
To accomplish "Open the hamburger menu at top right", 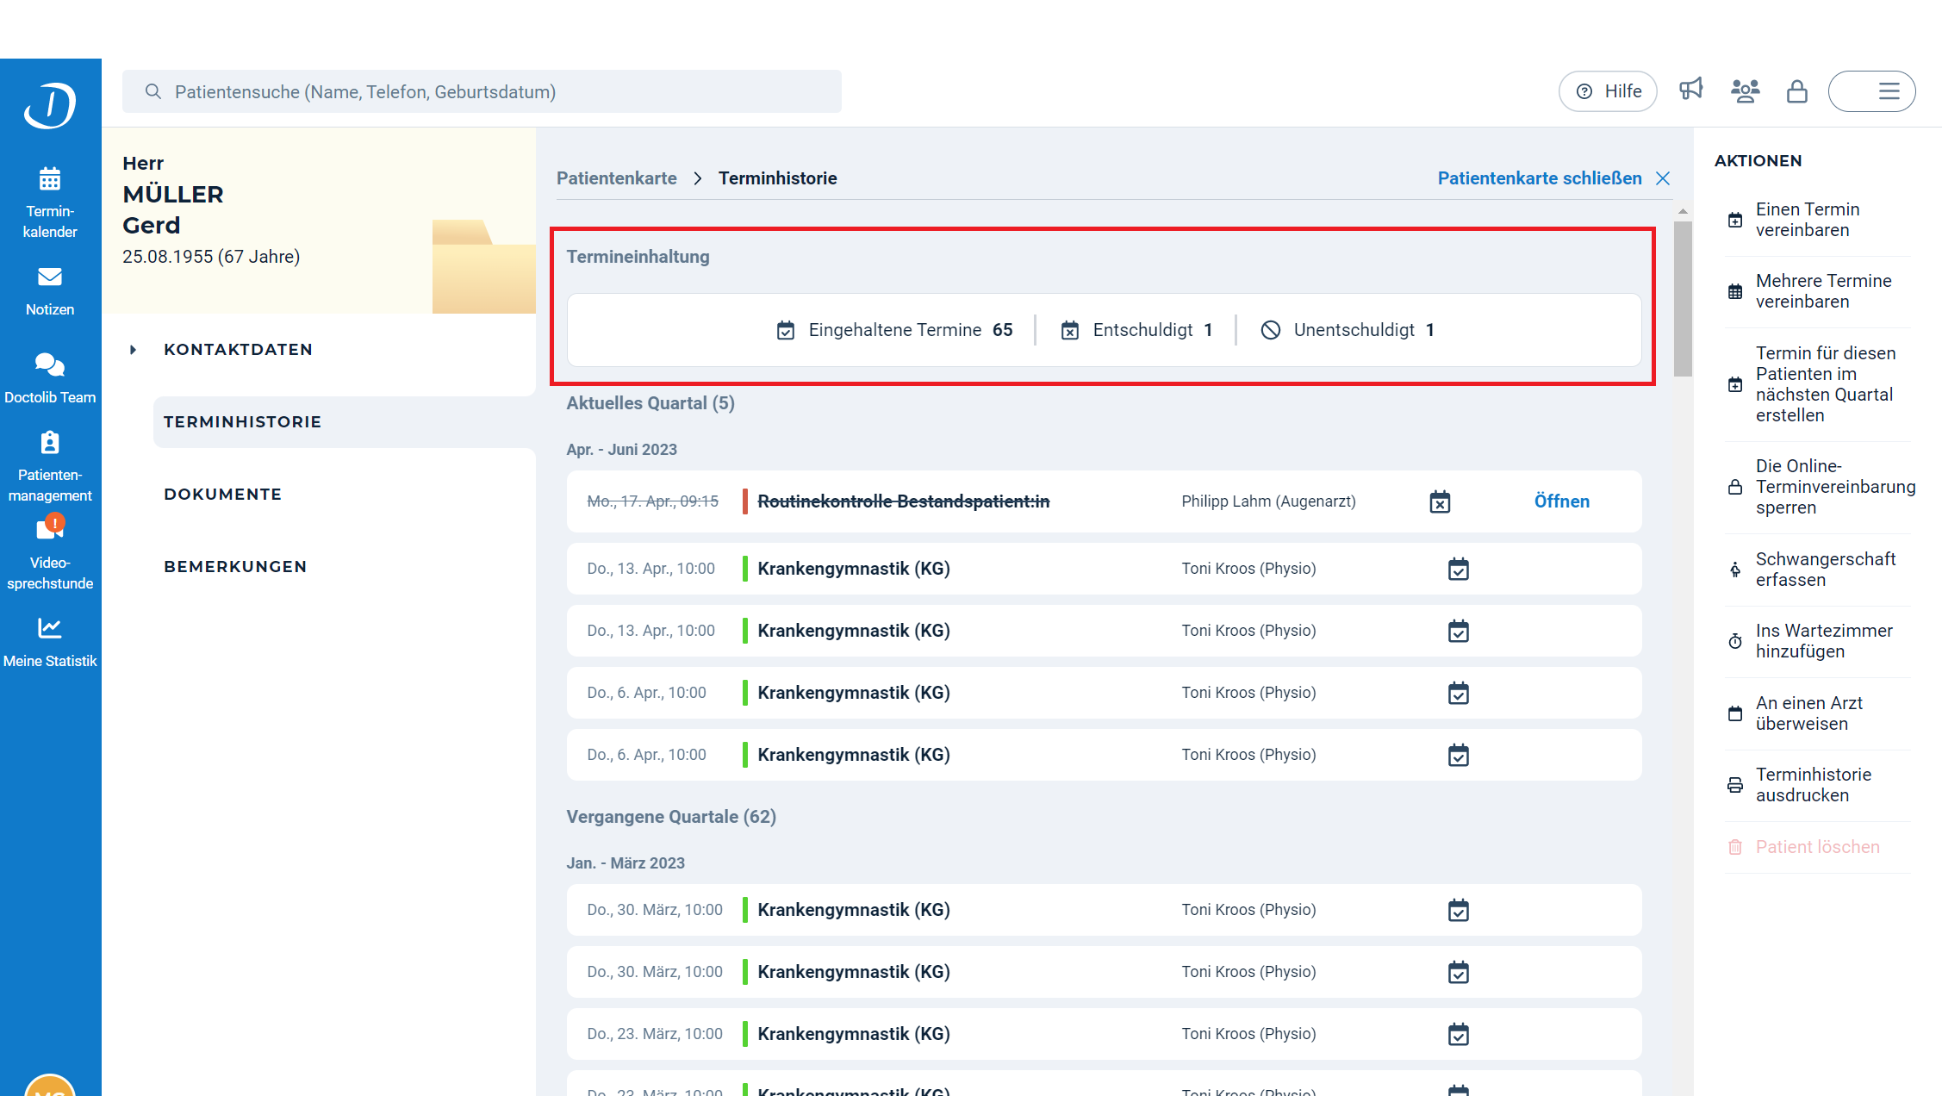I will click(x=1888, y=90).
